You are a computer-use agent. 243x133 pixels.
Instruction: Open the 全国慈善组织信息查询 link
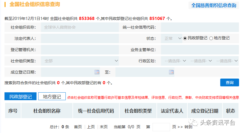pyautogui.click(x=214, y=5)
